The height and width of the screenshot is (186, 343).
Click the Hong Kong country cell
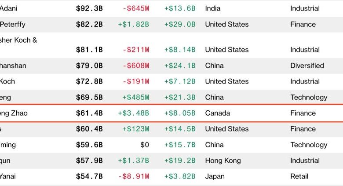coord(223,160)
